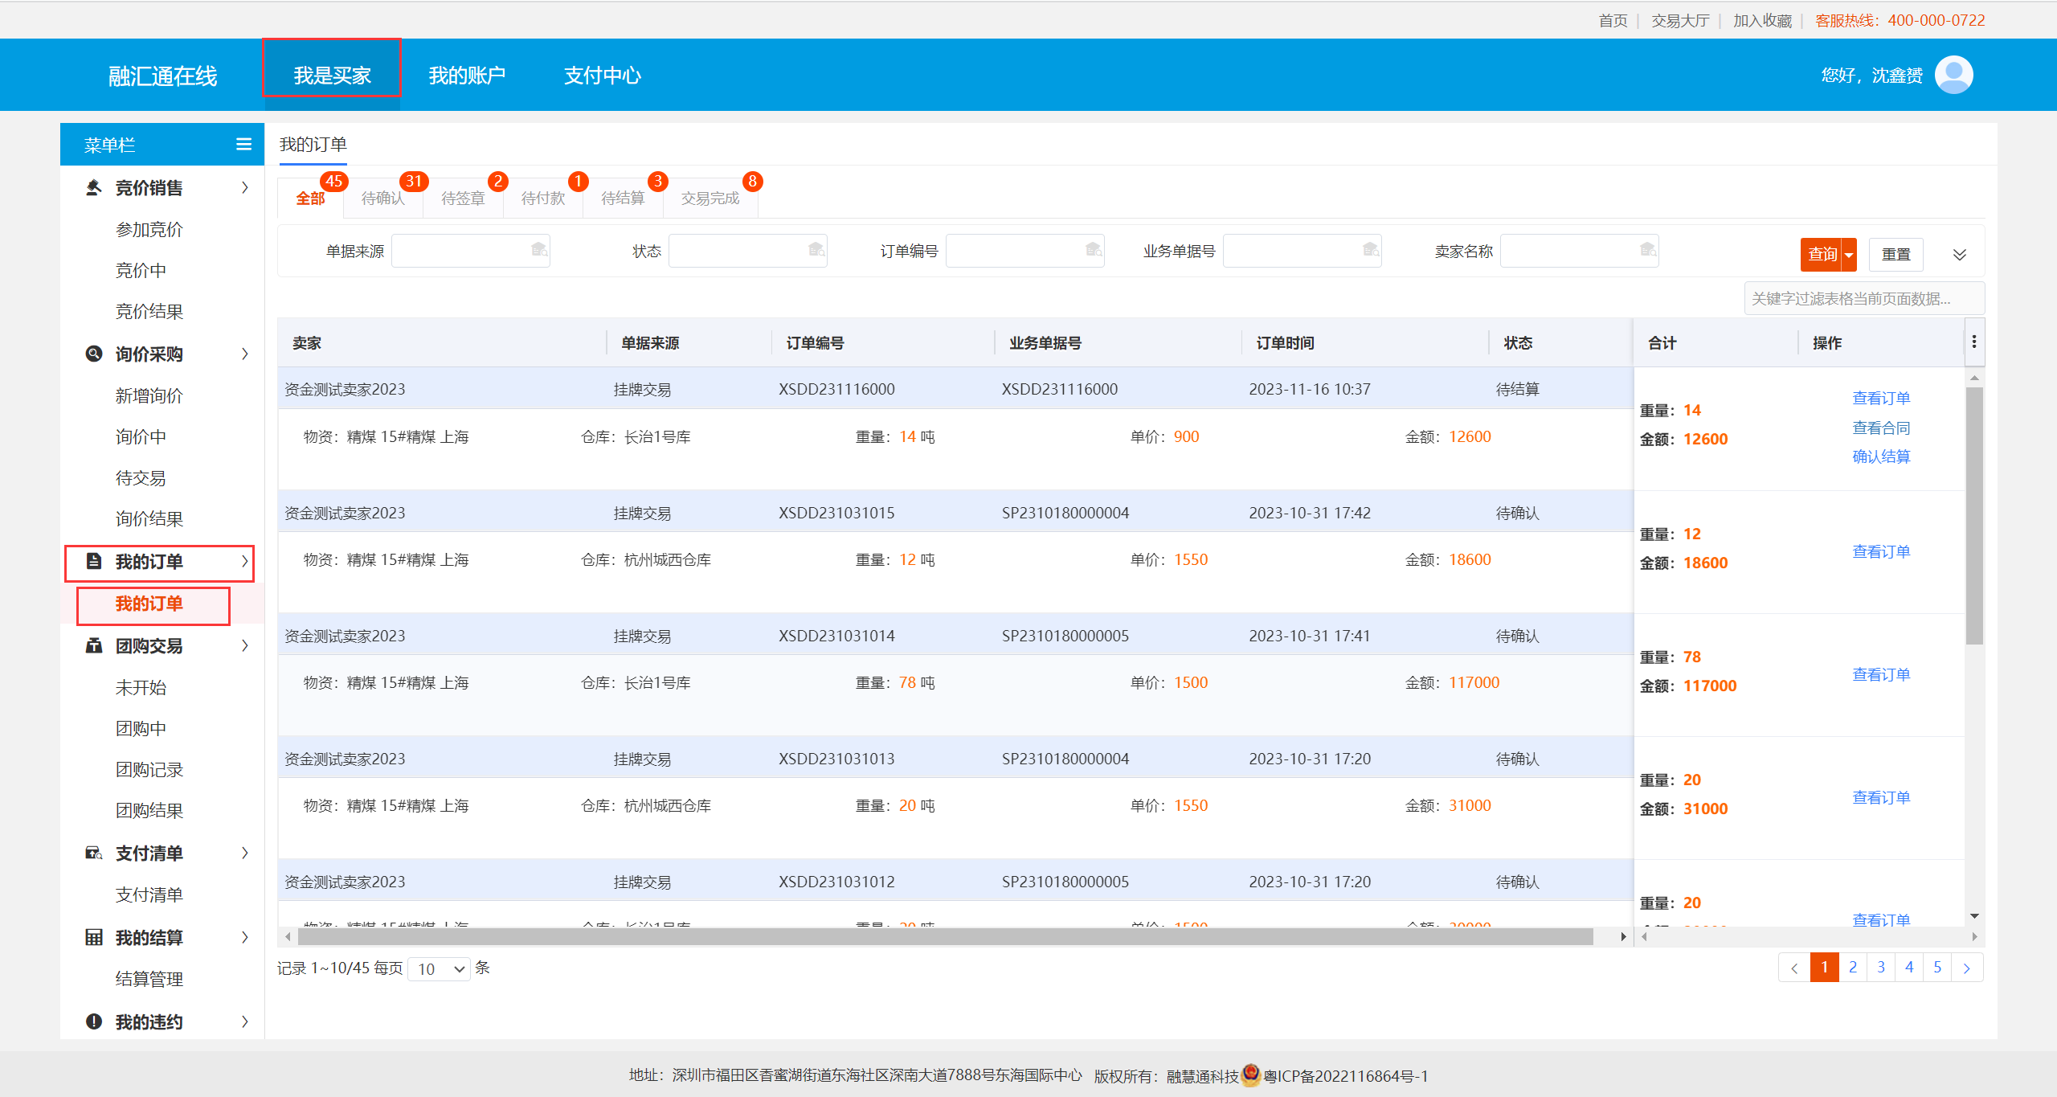This screenshot has width=2057, height=1097.
Task: Click the user avatar icon
Action: tap(1953, 75)
